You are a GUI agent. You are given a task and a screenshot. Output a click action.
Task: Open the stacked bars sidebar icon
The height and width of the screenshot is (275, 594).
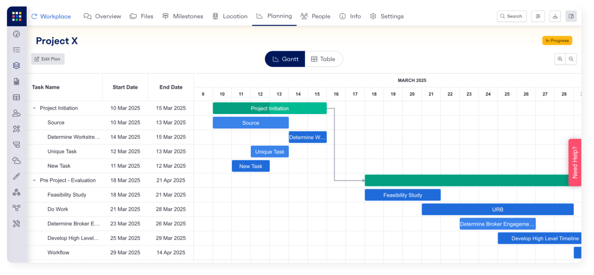click(17, 144)
